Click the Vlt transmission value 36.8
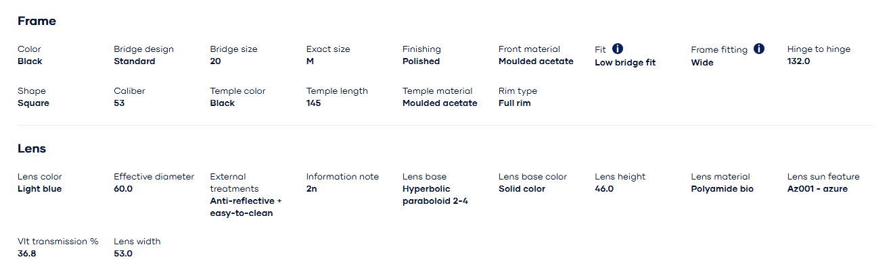 [27, 254]
